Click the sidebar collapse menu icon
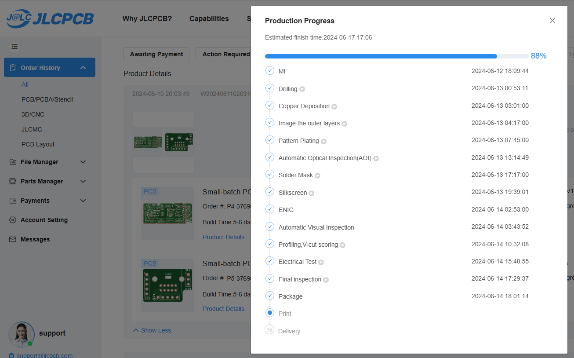The image size is (574, 358). (x=15, y=47)
